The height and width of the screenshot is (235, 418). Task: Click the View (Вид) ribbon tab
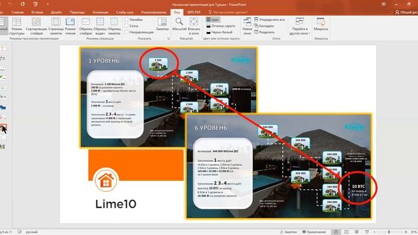177,12
